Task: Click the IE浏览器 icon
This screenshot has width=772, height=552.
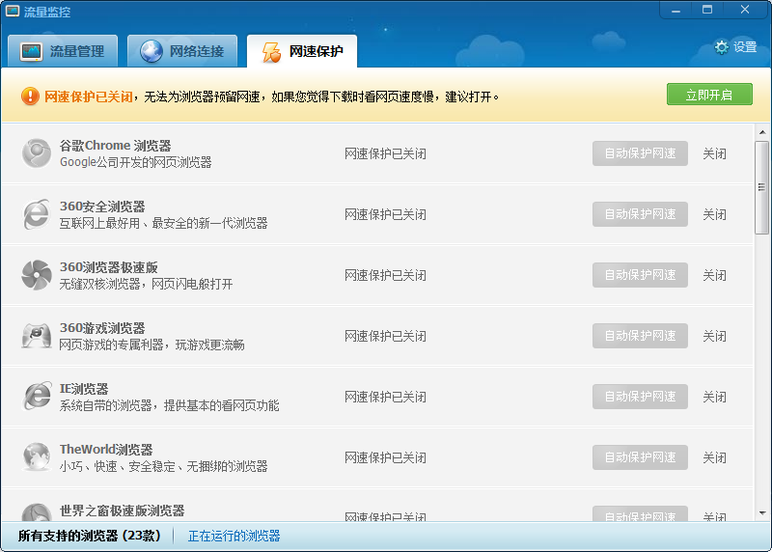Action: coord(37,397)
